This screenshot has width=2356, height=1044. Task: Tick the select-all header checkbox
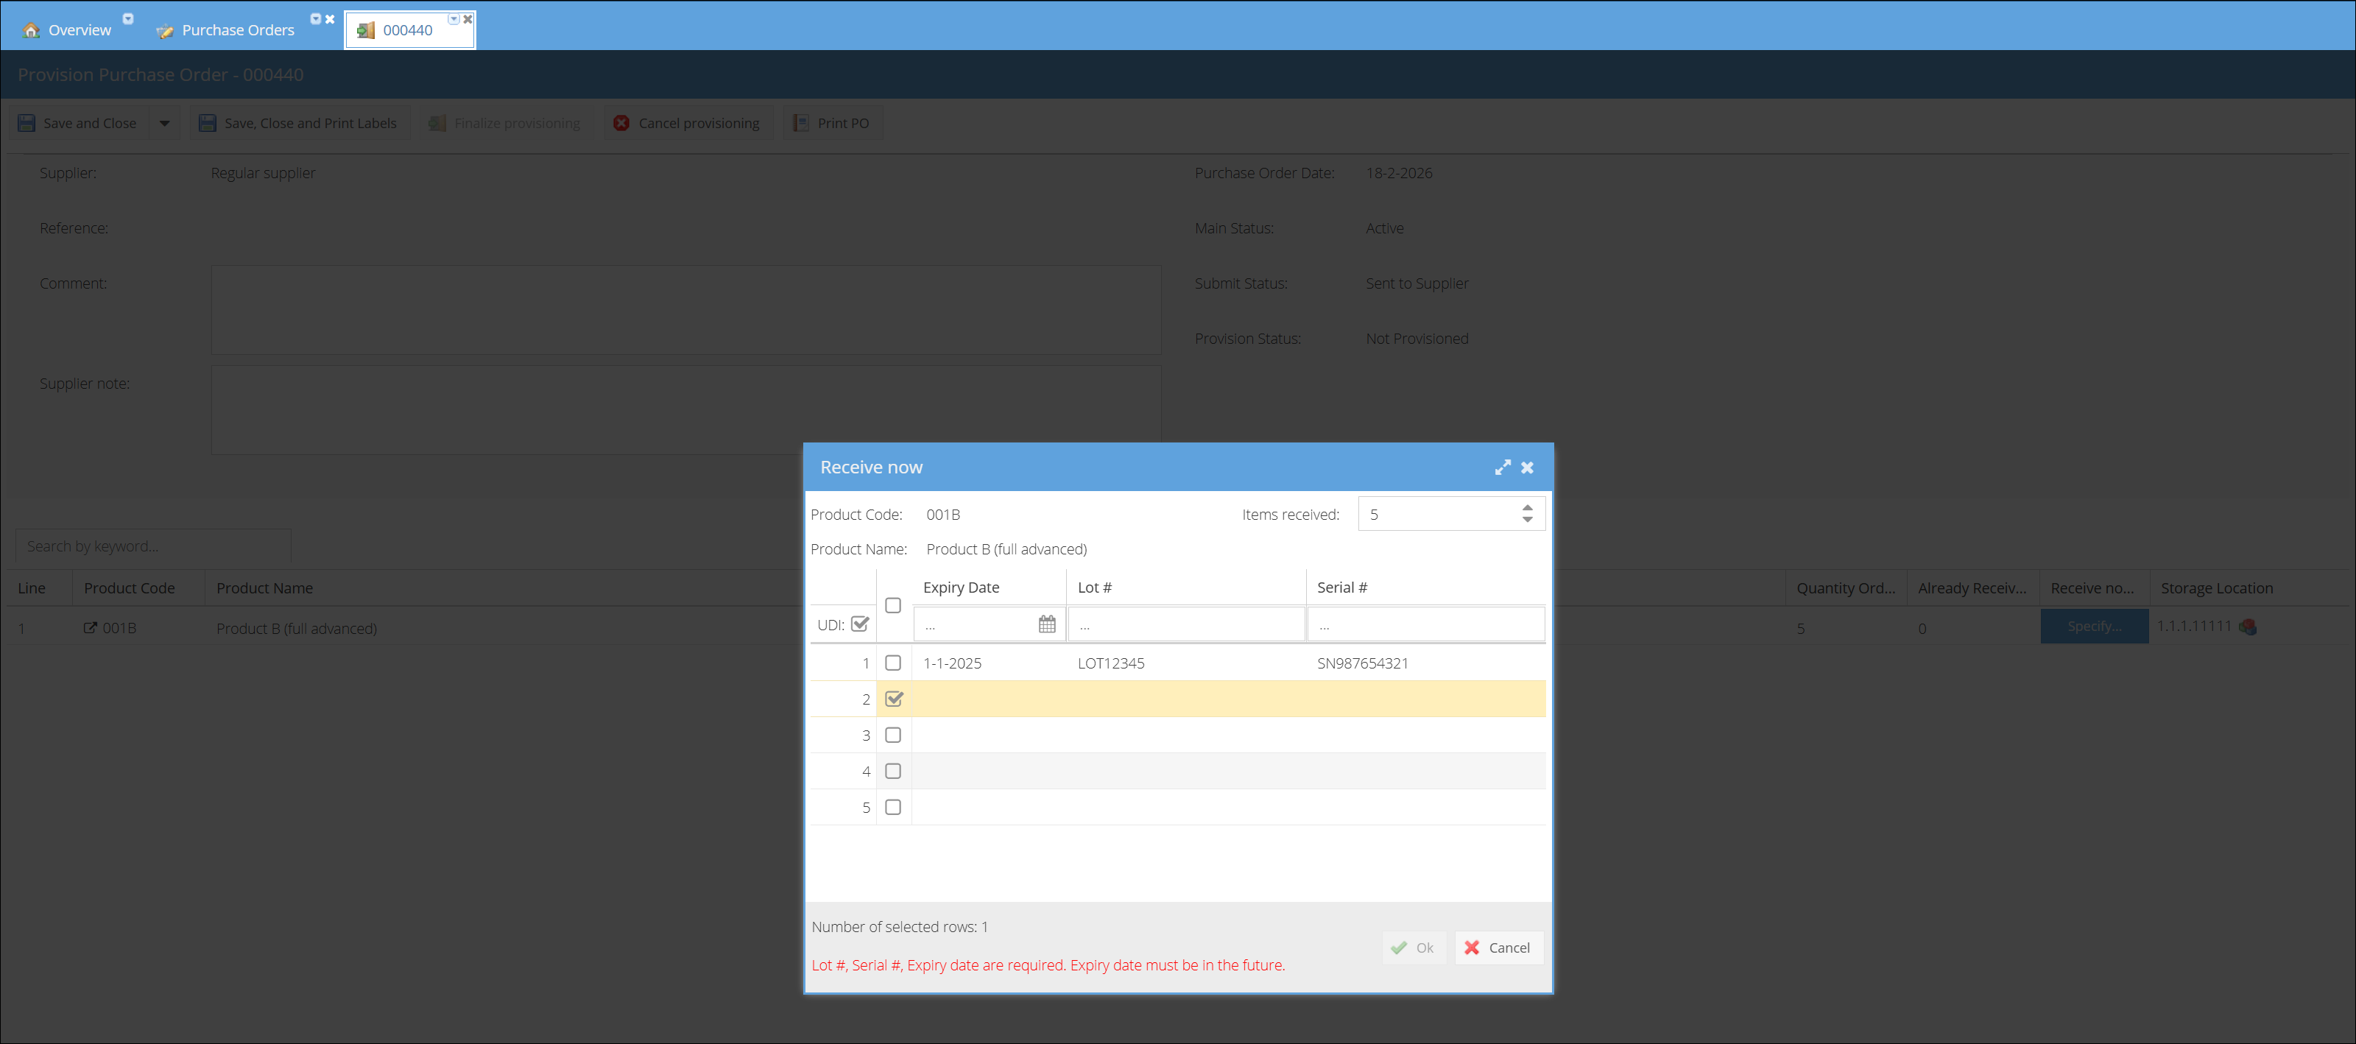894,604
